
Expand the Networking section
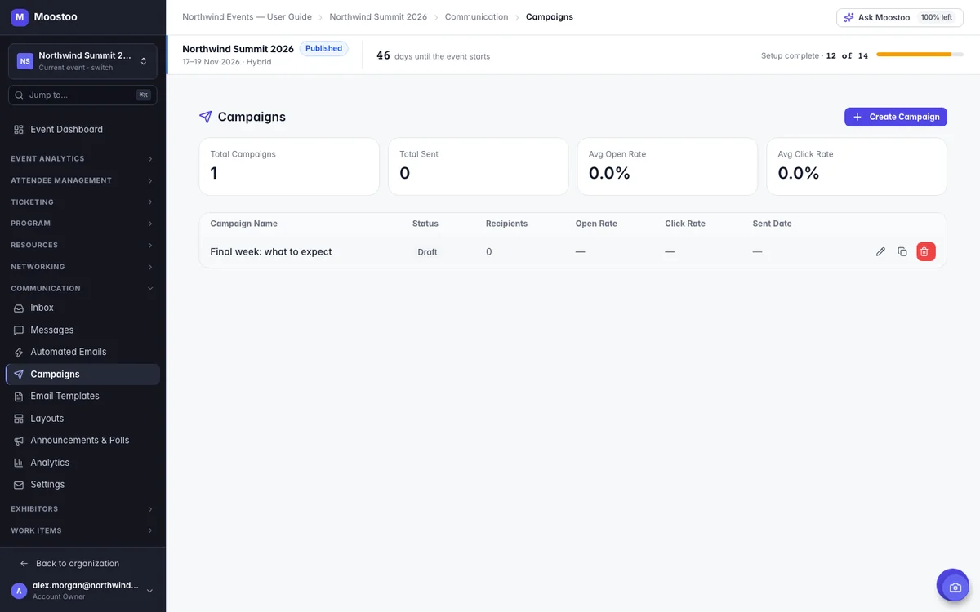coord(82,267)
